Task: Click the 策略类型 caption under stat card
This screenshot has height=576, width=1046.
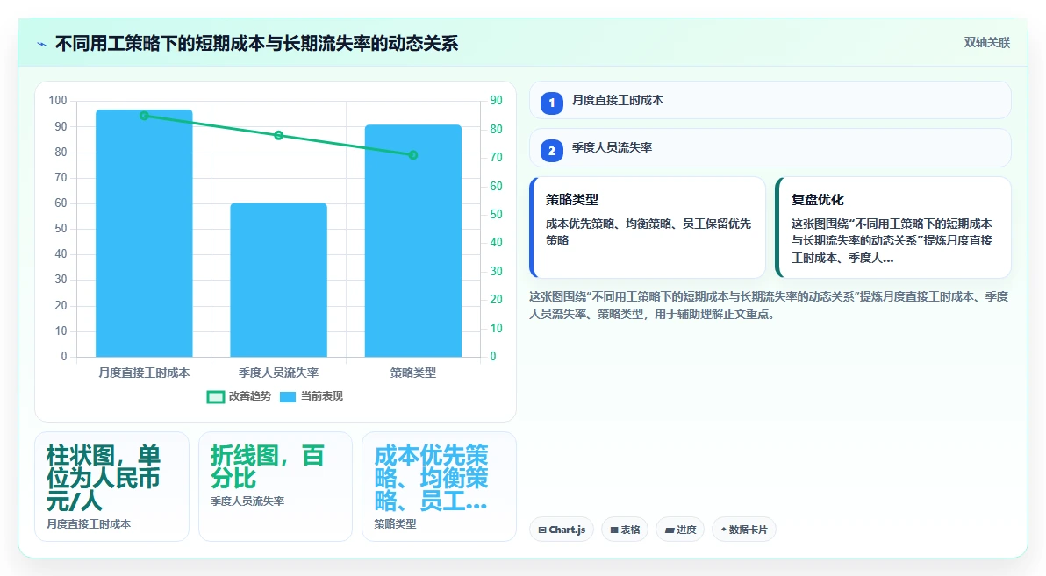Action: 395,524
